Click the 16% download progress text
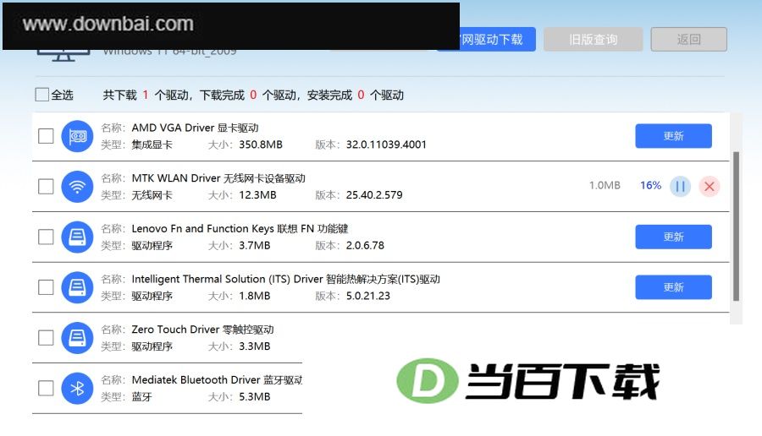 click(651, 186)
